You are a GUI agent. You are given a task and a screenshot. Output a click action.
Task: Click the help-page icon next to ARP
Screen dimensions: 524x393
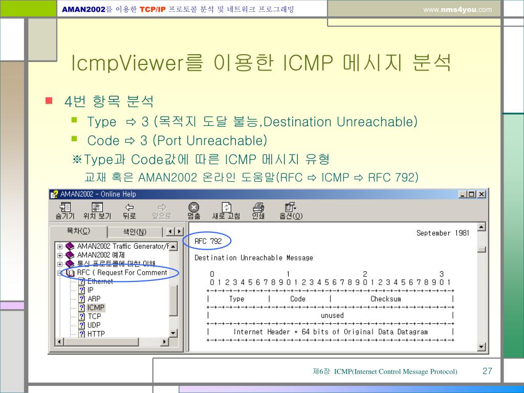pyautogui.click(x=82, y=299)
